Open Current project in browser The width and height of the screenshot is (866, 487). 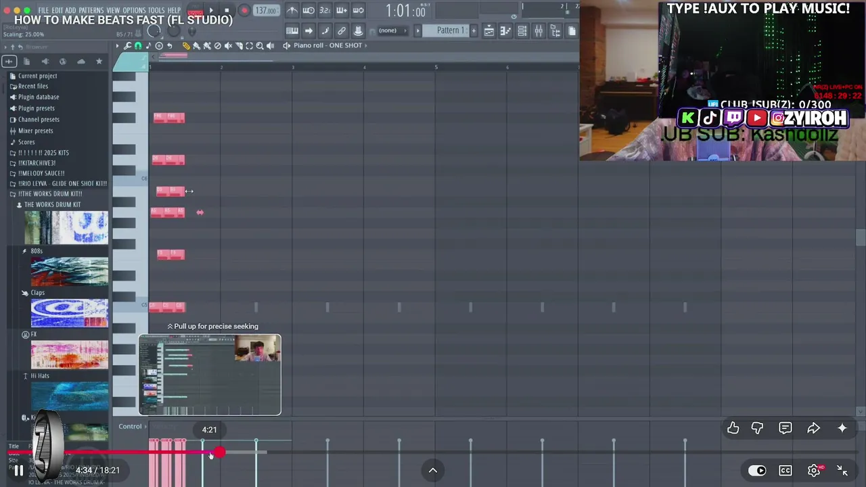(x=37, y=76)
